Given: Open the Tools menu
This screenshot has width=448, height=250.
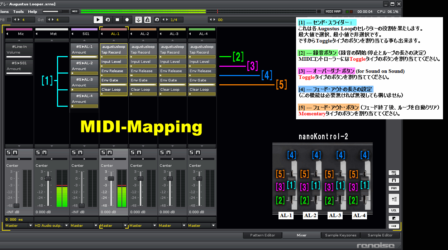Looking at the screenshot, I should click(x=19, y=11).
